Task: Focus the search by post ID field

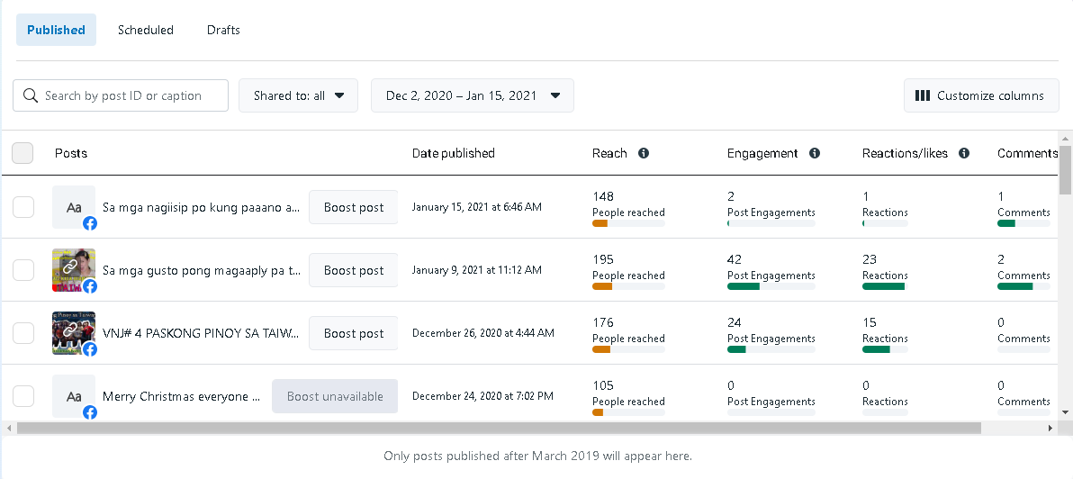Action: coord(131,95)
